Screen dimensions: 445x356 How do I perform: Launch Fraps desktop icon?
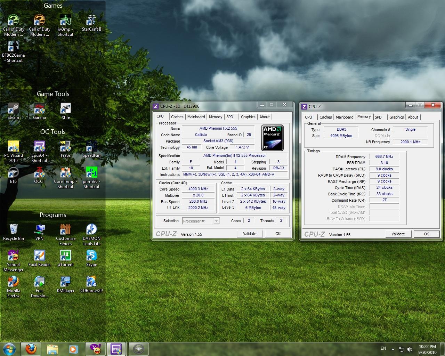[x=65, y=149]
